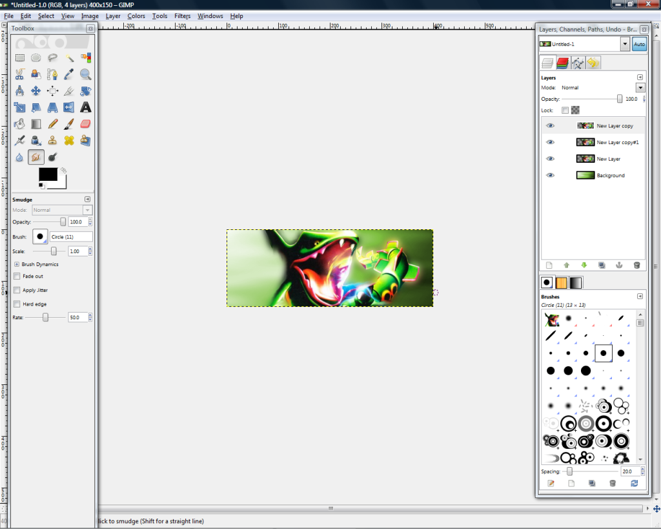Open the Smudge Mode dropdown
The image size is (661, 529).
coord(62,210)
